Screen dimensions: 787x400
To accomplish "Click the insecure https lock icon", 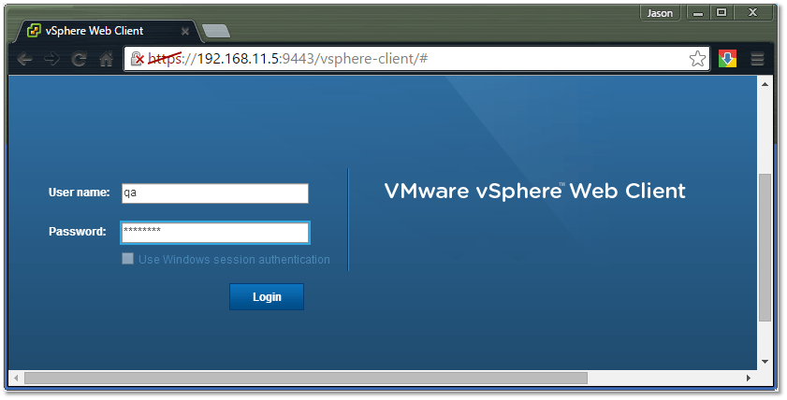I will pyautogui.click(x=137, y=59).
